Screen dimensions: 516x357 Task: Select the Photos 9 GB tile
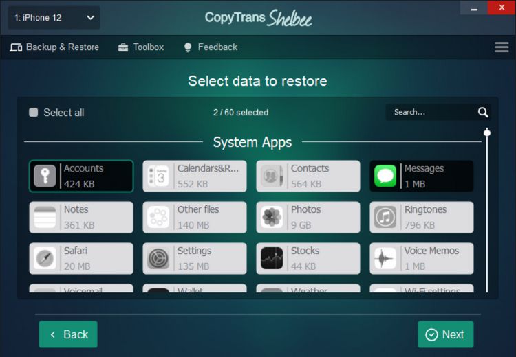[x=308, y=217]
